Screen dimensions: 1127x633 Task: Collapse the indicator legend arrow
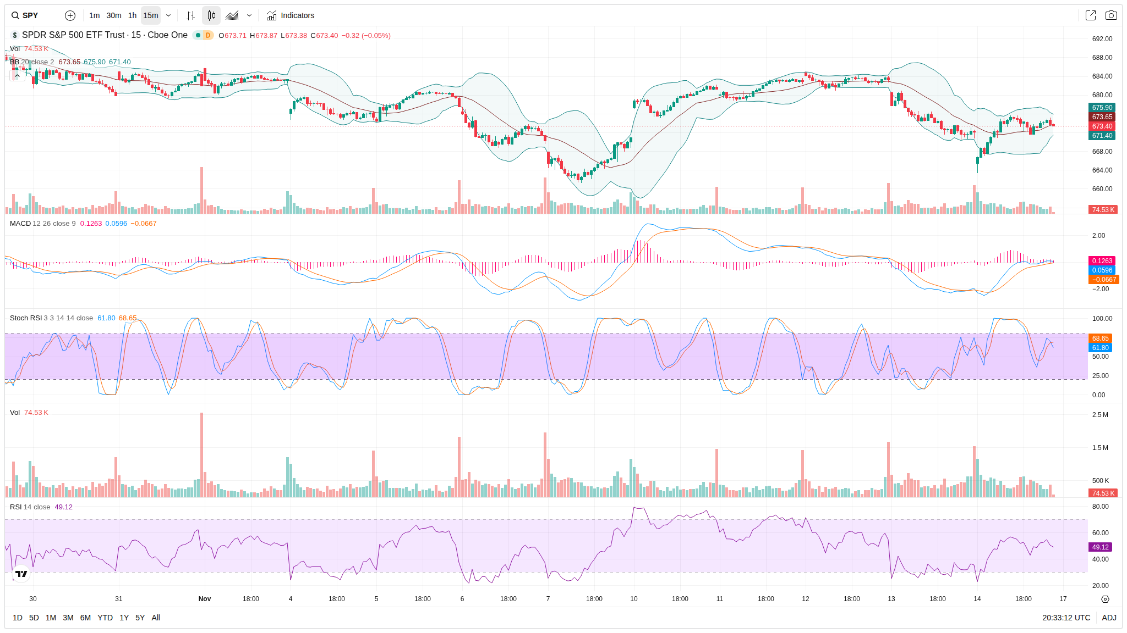[x=17, y=76]
